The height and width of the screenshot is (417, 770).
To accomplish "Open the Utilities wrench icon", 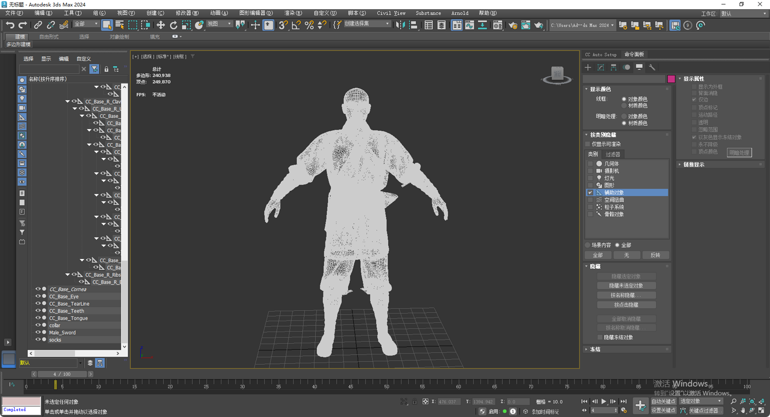I will pyautogui.click(x=652, y=67).
